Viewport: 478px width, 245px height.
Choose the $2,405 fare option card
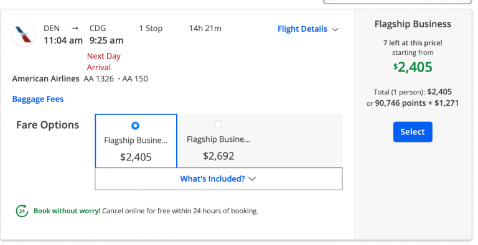136,141
